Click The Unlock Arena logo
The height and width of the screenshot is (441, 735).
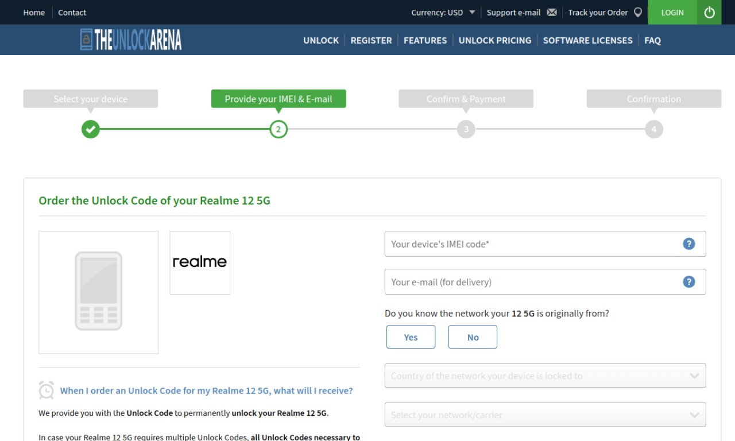coord(131,40)
